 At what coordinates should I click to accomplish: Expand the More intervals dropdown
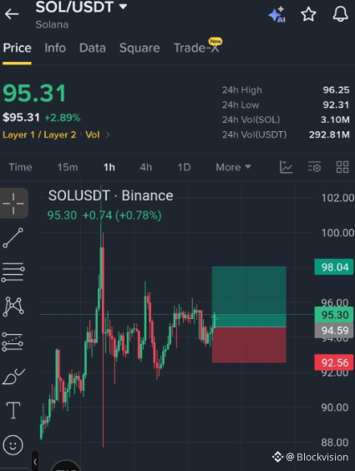pyautogui.click(x=233, y=167)
